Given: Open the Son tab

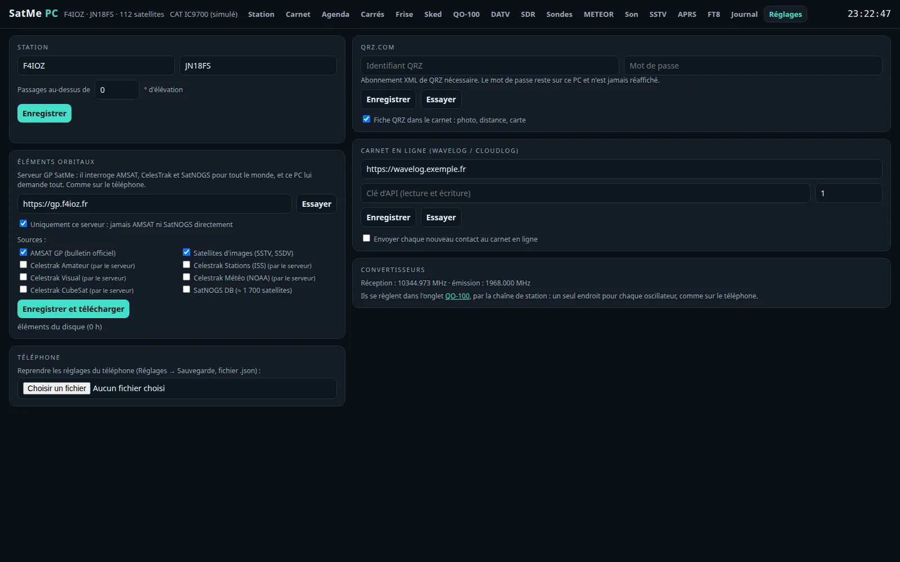Looking at the screenshot, I should 631,14.
